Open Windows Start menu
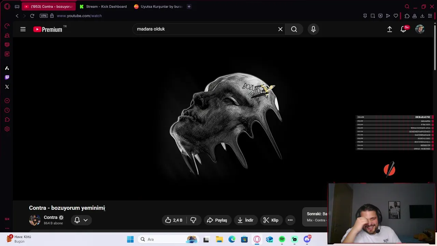 pos(130,239)
